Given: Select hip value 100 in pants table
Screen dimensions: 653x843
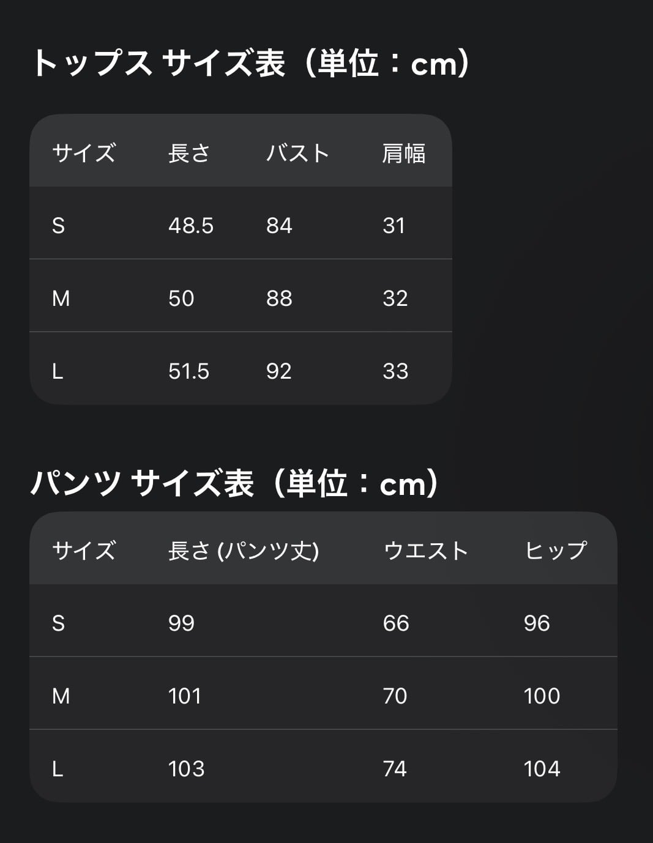Looking at the screenshot, I should 542,696.
